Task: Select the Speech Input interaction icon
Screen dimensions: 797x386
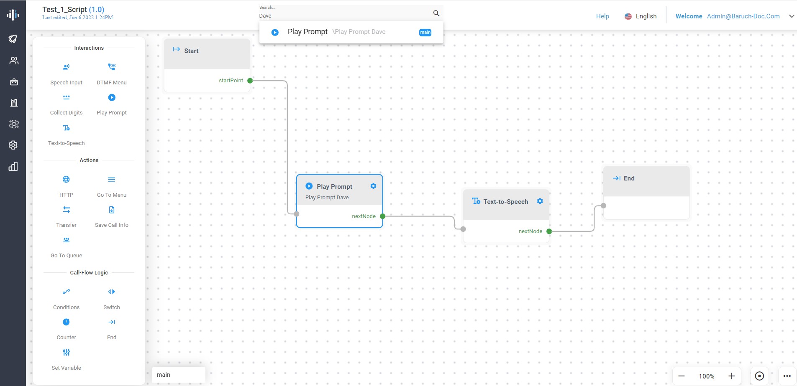Action: pyautogui.click(x=66, y=67)
